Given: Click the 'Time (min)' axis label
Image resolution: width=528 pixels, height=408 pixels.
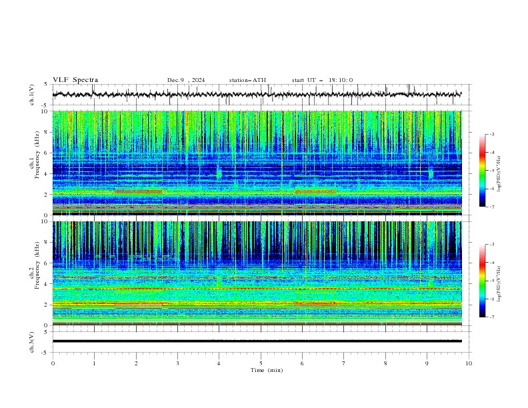Looking at the screenshot, I should point(267,370).
